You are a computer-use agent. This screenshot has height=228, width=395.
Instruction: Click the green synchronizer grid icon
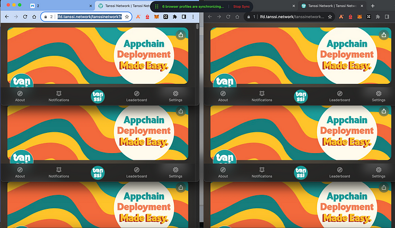[x=157, y=7]
